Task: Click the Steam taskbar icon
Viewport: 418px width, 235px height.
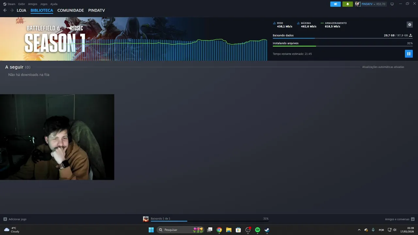Action: click(x=267, y=230)
